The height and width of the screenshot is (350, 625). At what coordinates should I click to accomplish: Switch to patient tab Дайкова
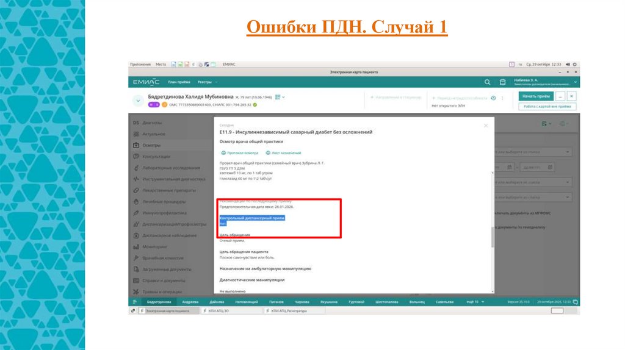pos(217,302)
